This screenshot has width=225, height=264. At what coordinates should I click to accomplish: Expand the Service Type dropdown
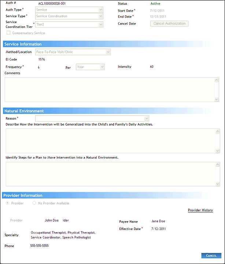coord(69,16)
